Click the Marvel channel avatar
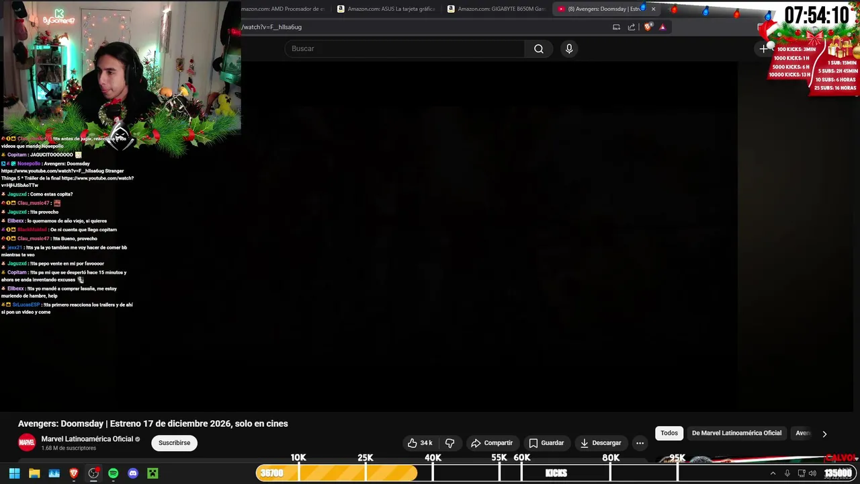The height and width of the screenshot is (484, 860). (26, 442)
